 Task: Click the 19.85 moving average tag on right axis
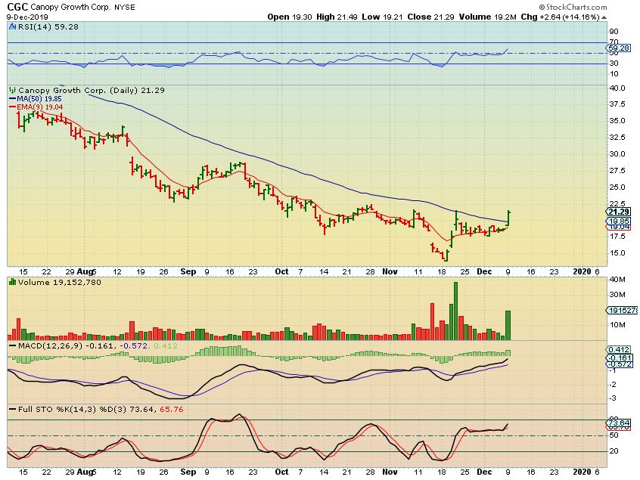click(620, 221)
